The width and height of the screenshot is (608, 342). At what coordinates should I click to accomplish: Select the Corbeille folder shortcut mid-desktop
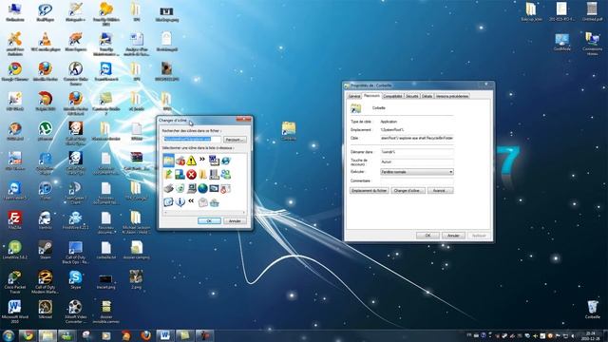click(x=289, y=131)
